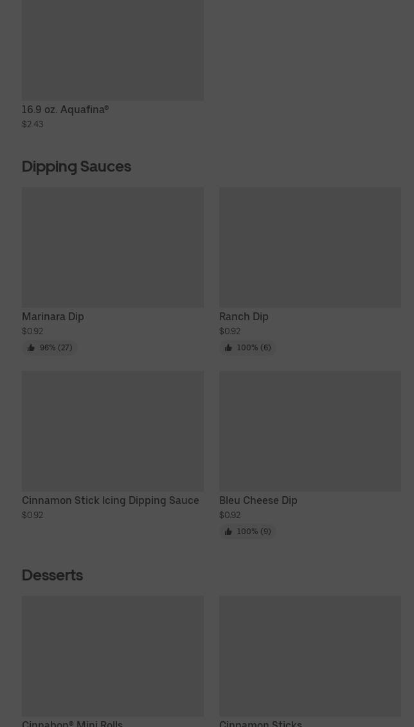Open the Cinnabon Mini Rolls image
The width and height of the screenshot is (414, 727).
click(x=113, y=656)
